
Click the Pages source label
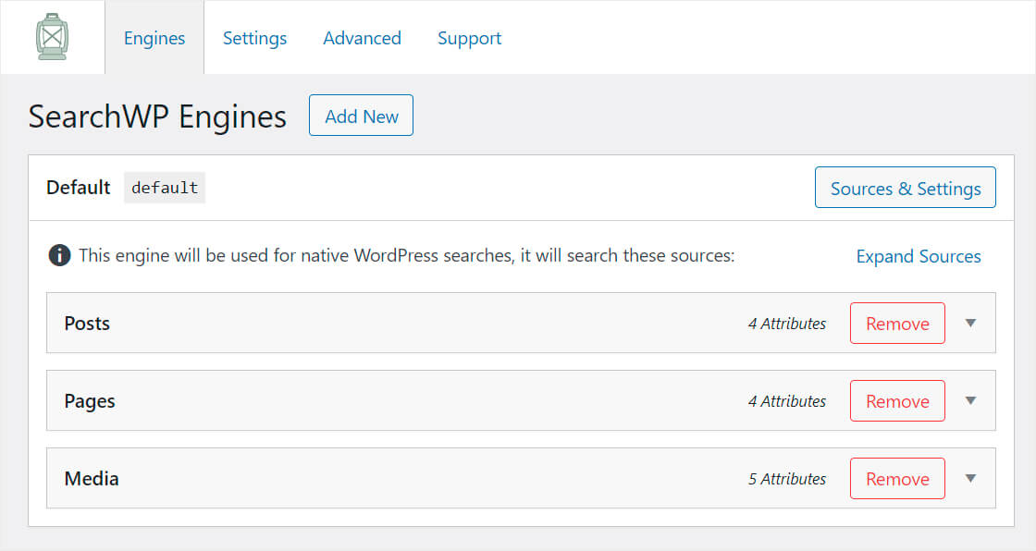click(90, 401)
